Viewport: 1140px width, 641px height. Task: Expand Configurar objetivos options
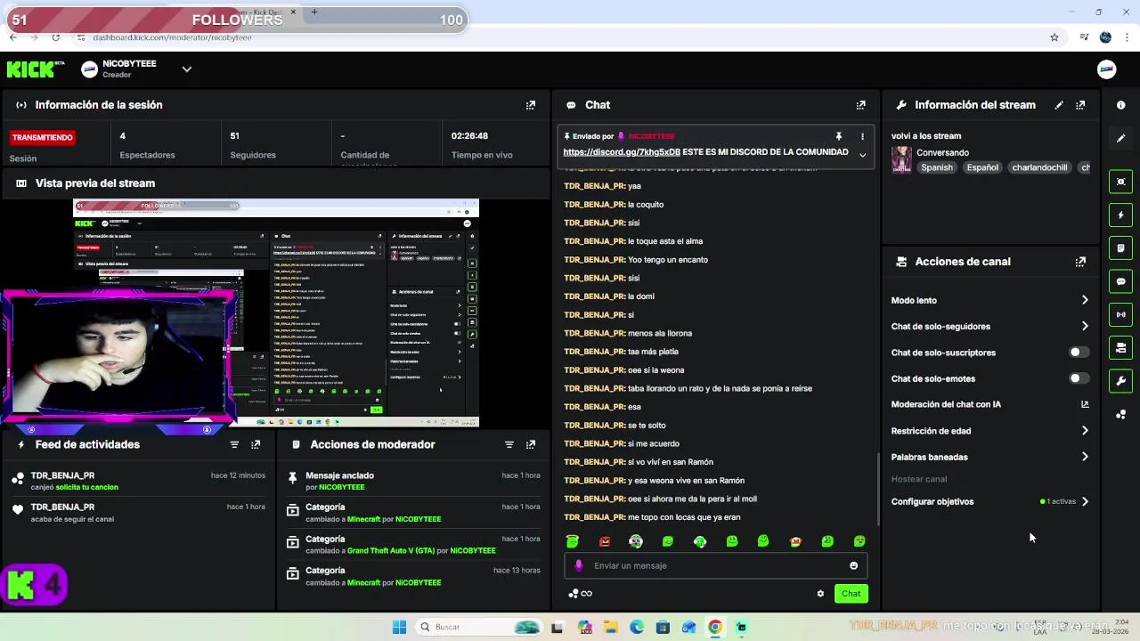[x=1085, y=501]
